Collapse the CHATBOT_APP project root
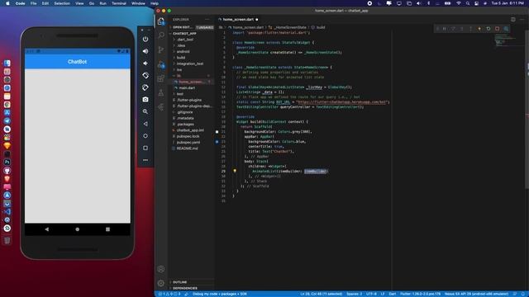Image resolution: width=529 pixels, height=297 pixels. click(184, 33)
